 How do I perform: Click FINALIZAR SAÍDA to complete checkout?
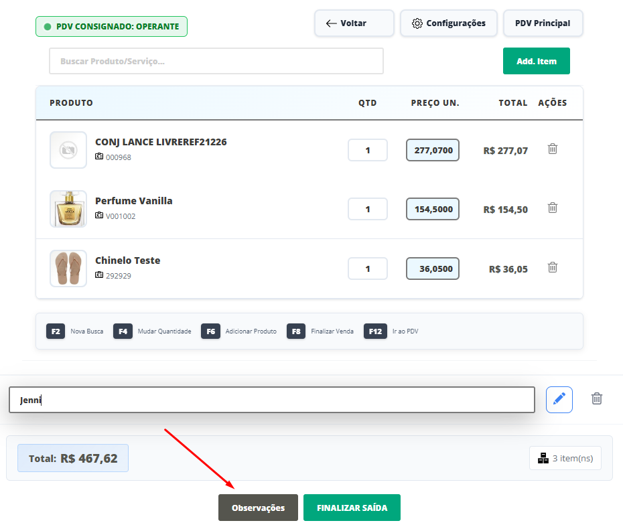352,508
